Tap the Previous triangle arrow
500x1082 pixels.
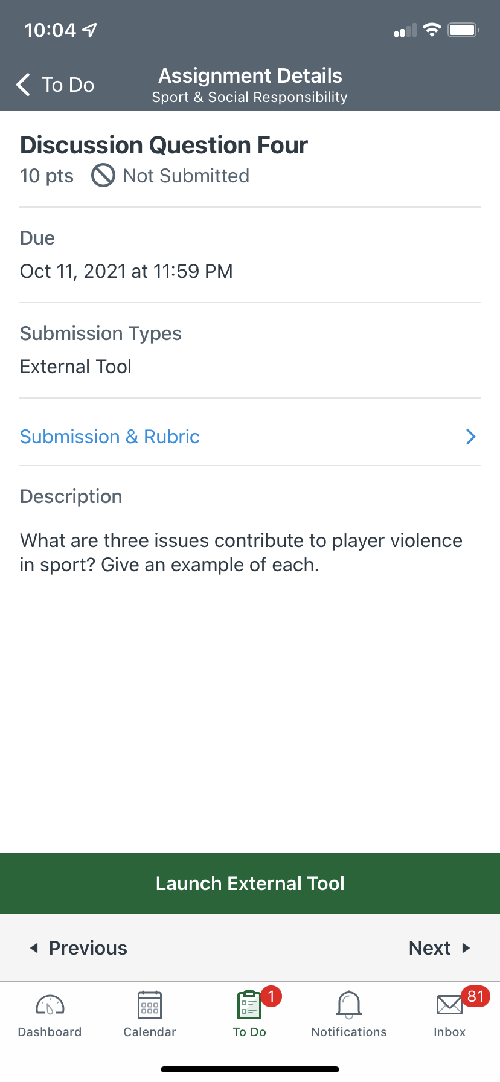pos(34,948)
